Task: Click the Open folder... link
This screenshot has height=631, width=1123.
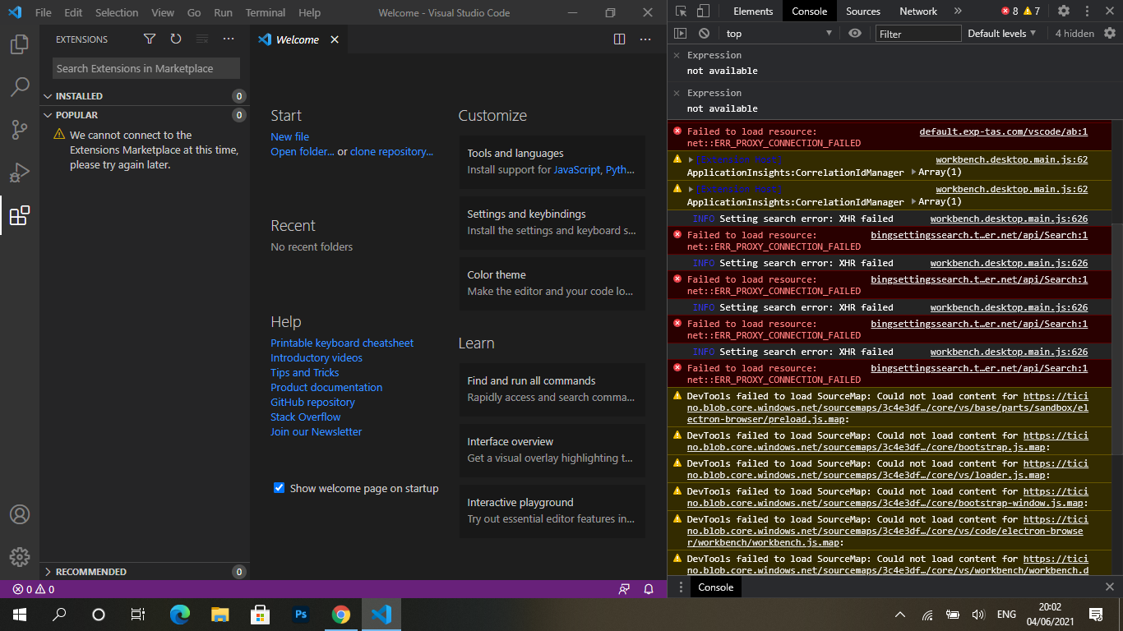Action: (303, 151)
